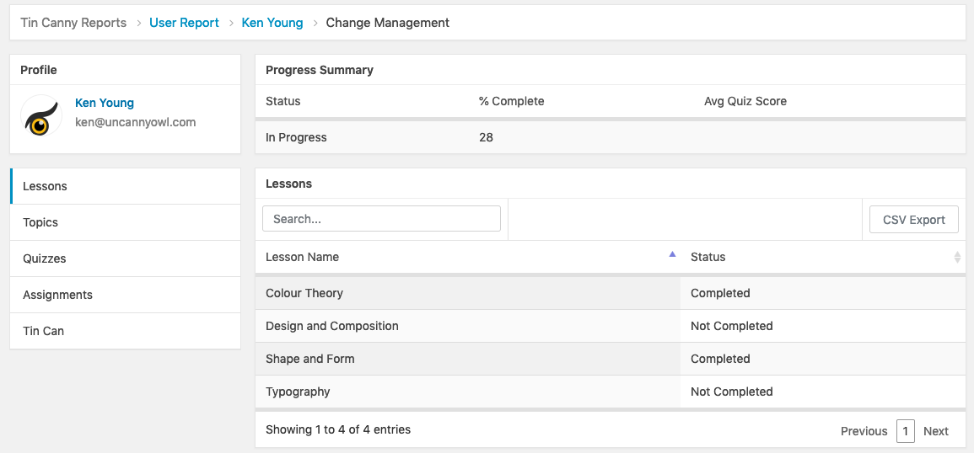Select pagination page 1
Image resolution: width=974 pixels, height=453 pixels.
(905, 431)
